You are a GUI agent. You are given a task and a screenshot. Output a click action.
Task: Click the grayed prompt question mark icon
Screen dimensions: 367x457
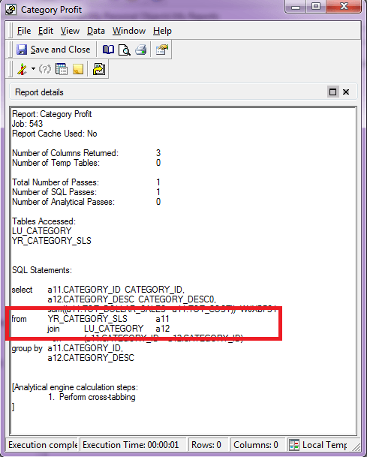click(x=45, y=69)
